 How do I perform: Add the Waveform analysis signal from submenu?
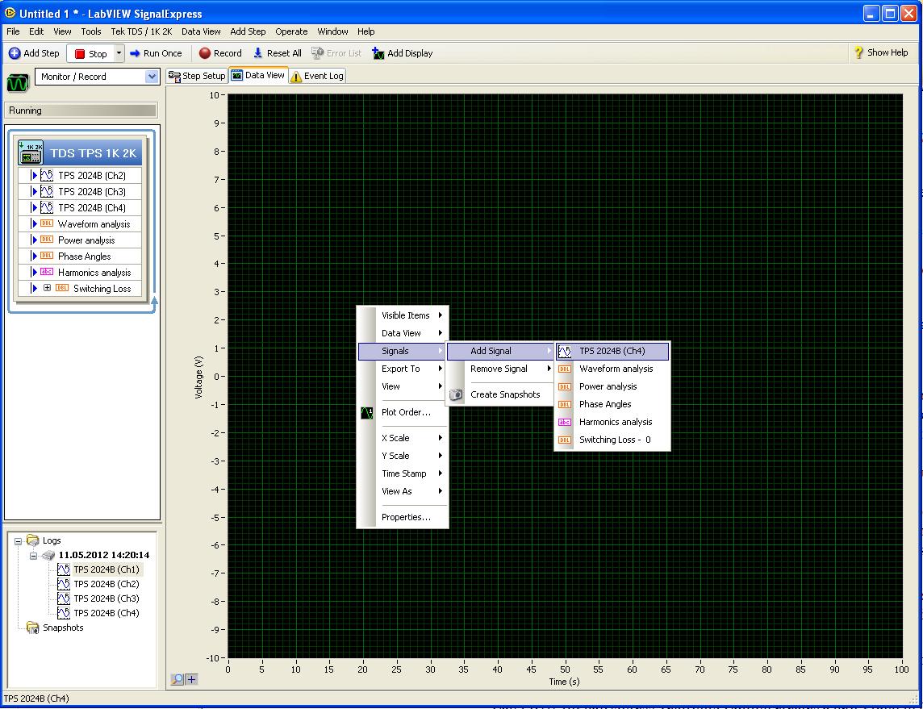pyautogui.click(x=612, y=369)
